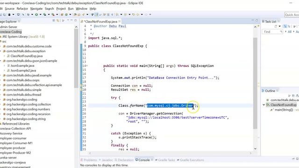Open the External Tools dropdown arrow

tap(57, 14)
